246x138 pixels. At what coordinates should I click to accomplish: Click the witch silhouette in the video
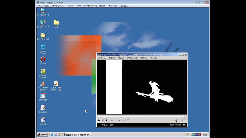155,91
